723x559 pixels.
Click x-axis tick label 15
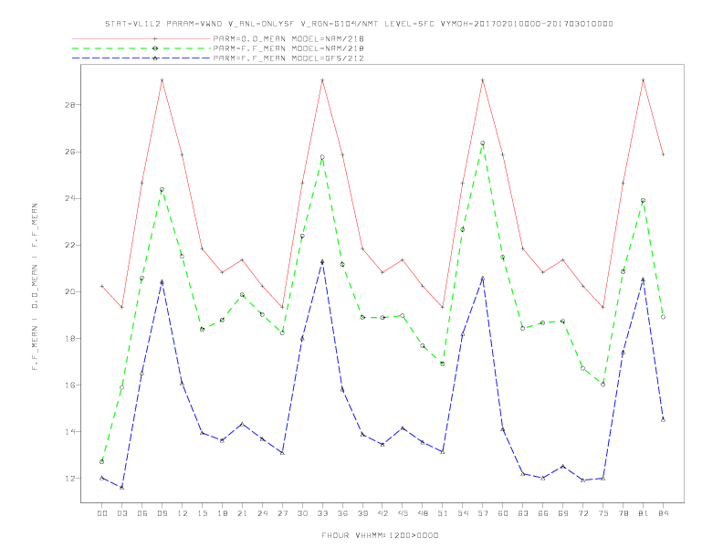202,513
